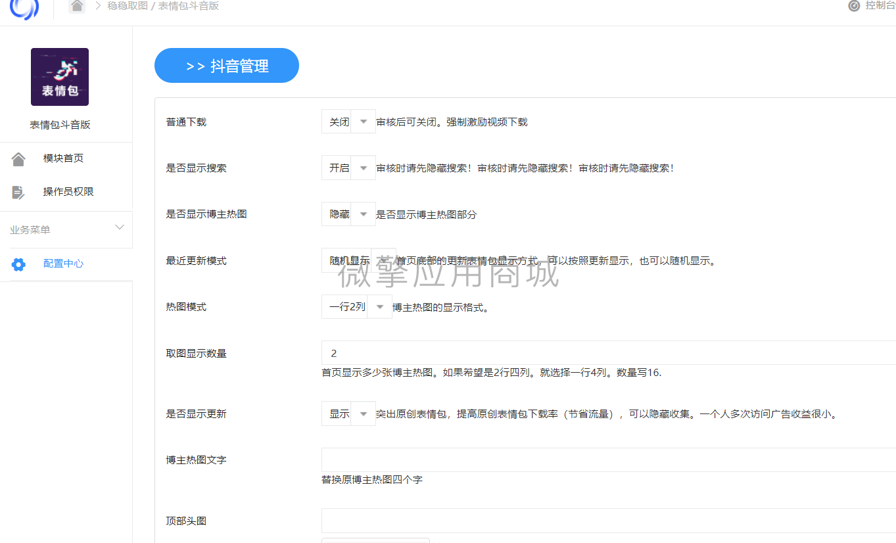The width and height of the screenshot is (896, 543).
Task: Click the 博主热图文字 input field
Action: point(609,460)
